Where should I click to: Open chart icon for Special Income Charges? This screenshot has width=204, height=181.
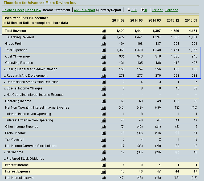pyautogui.click(x=104, y=88)
